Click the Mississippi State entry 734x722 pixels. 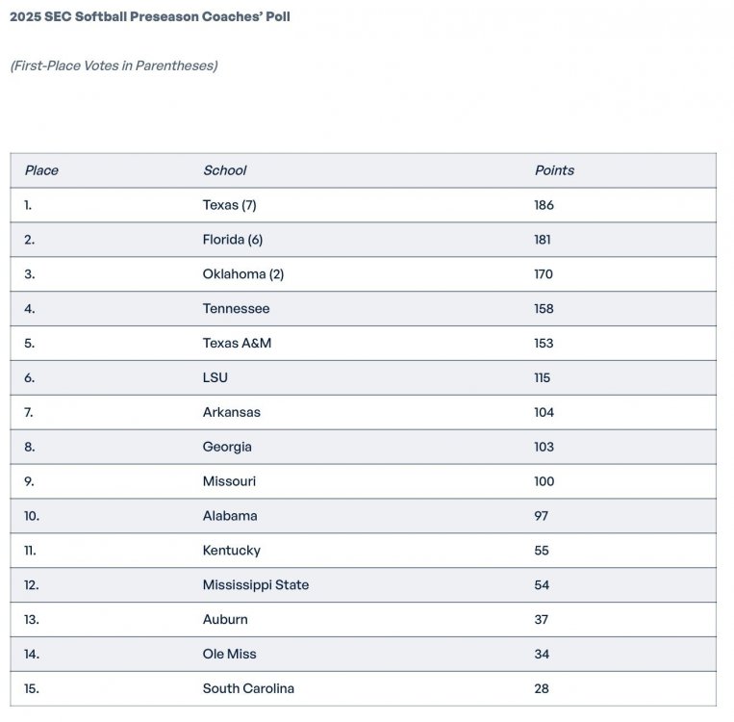[x=256, y=585]
